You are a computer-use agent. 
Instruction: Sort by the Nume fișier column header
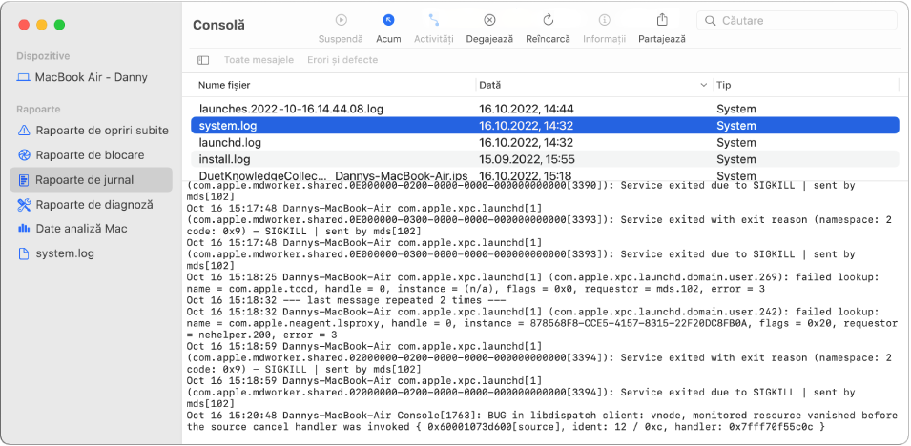[224, 85]
